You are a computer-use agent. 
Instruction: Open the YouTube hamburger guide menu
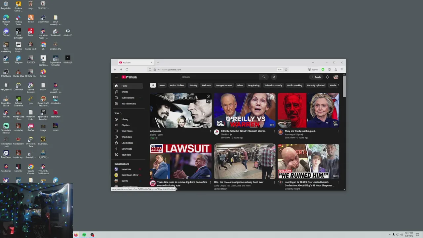(116, 77)
